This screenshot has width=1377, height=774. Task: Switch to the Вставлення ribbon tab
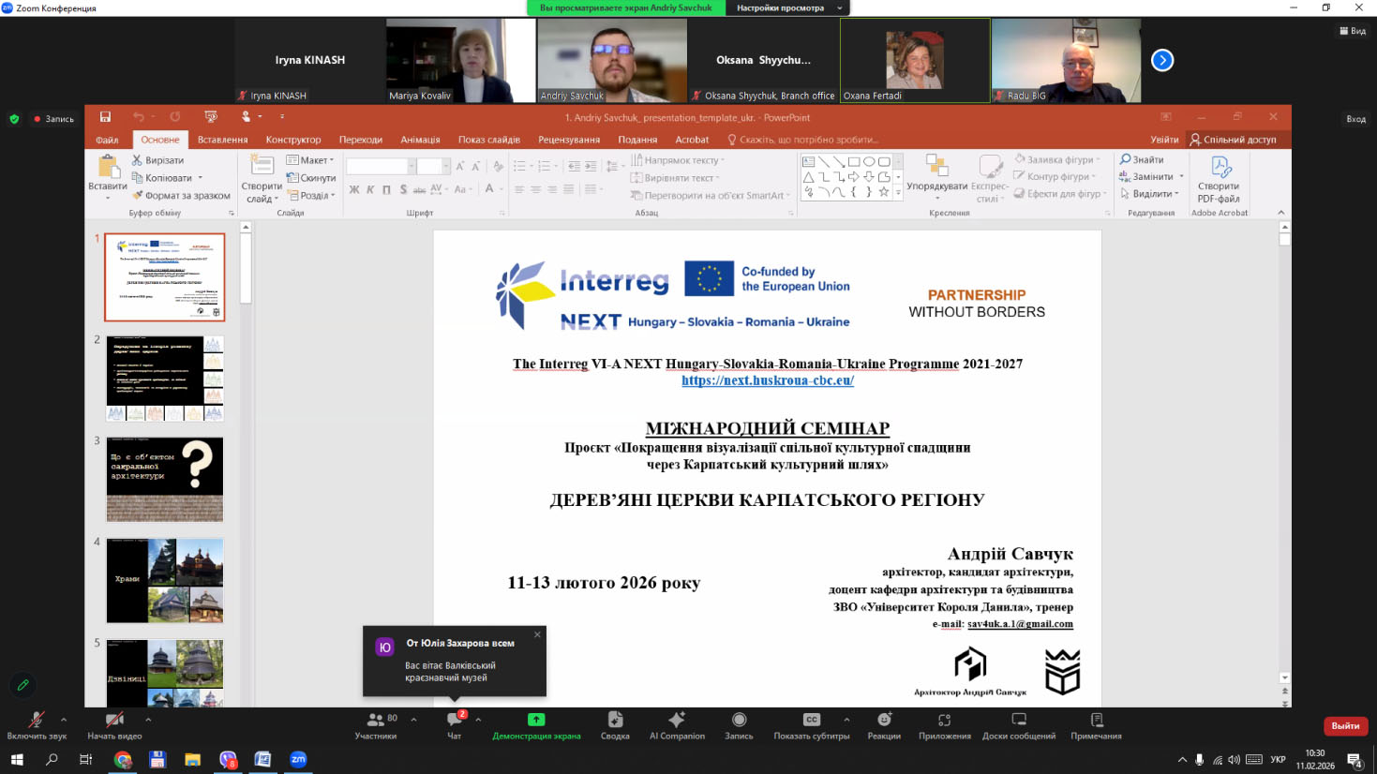(222, 140)
